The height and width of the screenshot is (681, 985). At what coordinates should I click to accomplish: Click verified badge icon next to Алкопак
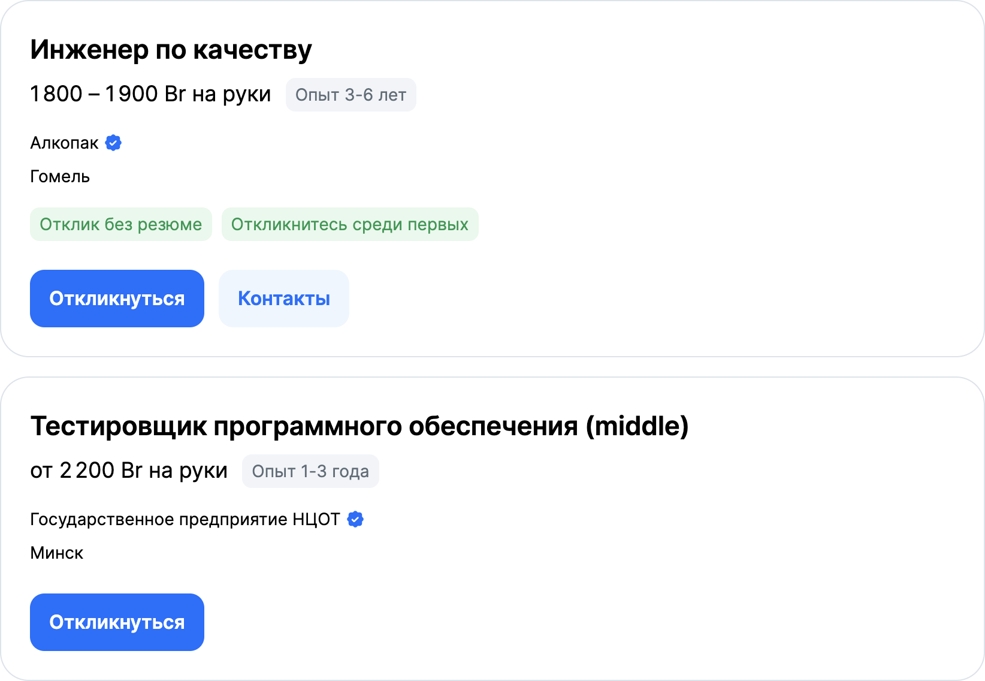tap(113, 143)
